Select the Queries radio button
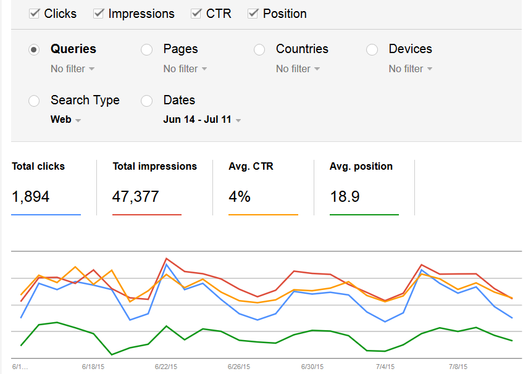Screen dimensions: 523x374 pyautogui.click(x=35, y=50)
